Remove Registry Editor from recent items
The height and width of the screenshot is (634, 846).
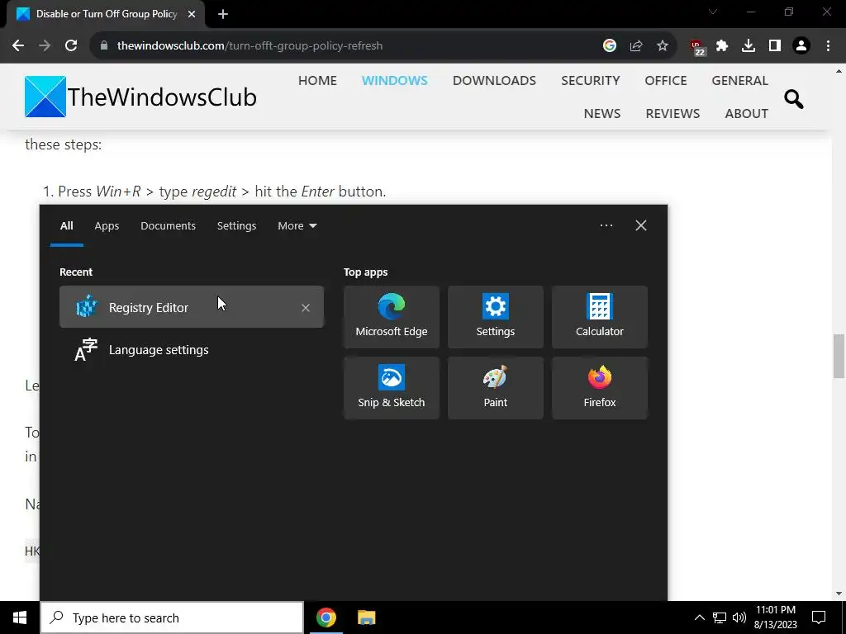click(306, 307)
